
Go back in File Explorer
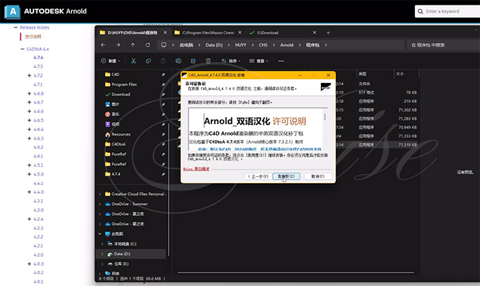tap(103, 45)
